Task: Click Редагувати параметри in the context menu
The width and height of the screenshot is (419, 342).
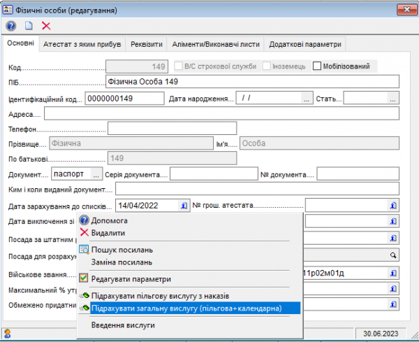Action: click(x=131, y=278)
